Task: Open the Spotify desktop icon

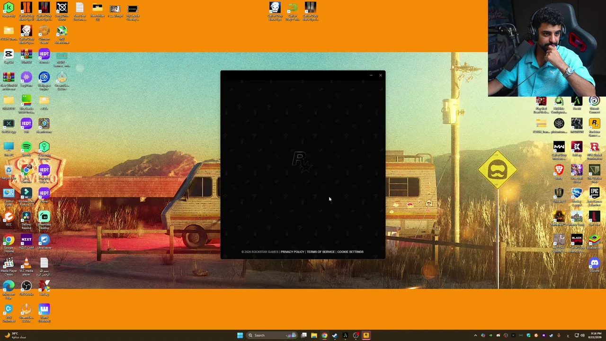Action: [26, 150]
